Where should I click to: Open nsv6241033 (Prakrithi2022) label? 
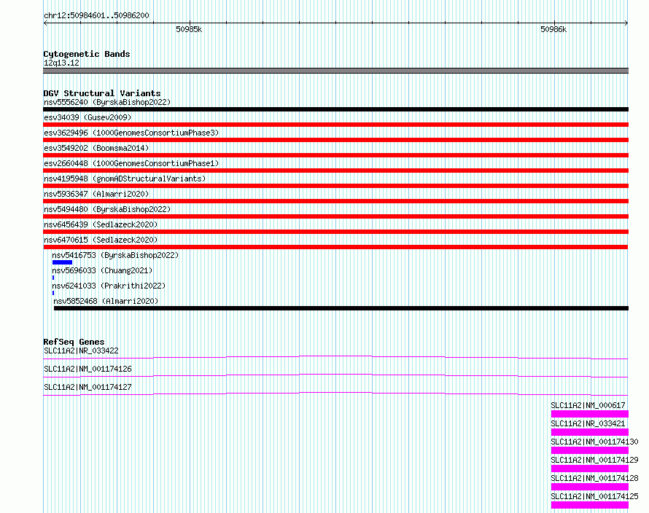tap(109, 286)
